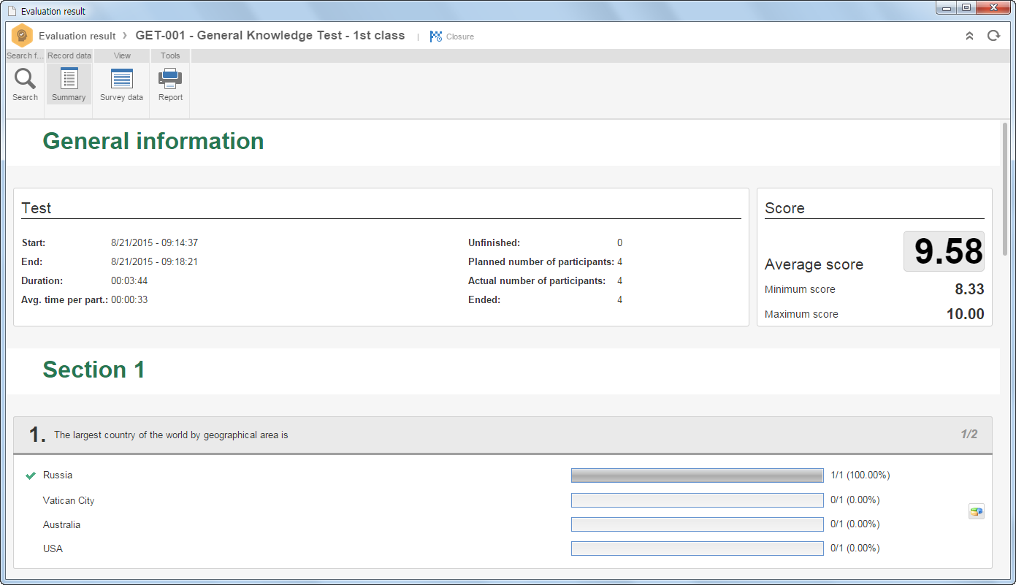Click the Test panel heading
Viewport: 1016px width, 585px height.
(x=37, y=208)
